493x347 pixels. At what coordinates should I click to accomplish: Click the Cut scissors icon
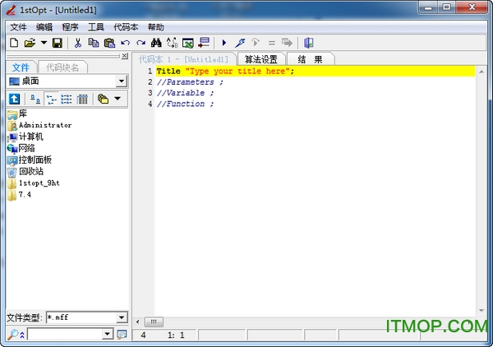click(78, 43)
